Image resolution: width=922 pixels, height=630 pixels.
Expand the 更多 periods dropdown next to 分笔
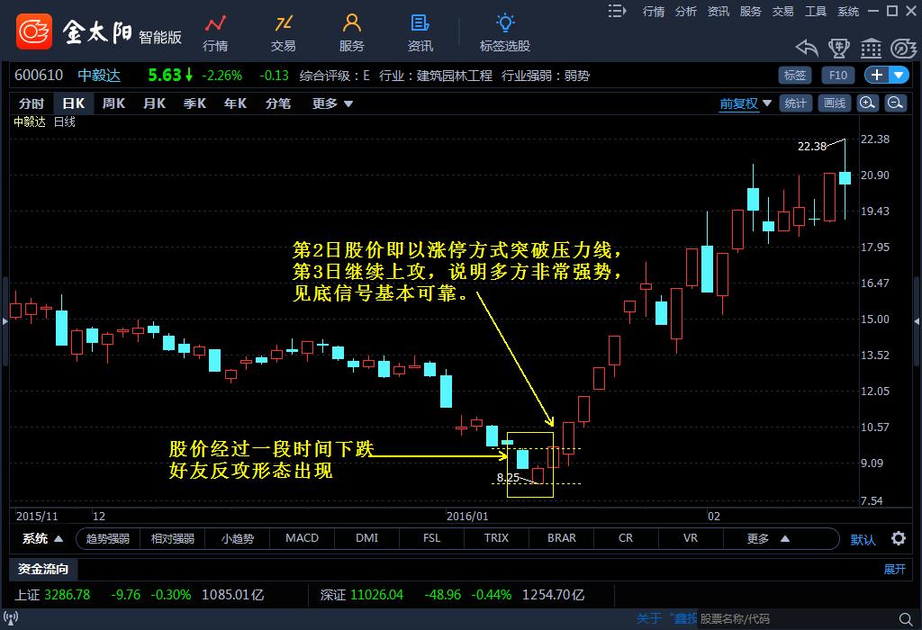[327, 103]
